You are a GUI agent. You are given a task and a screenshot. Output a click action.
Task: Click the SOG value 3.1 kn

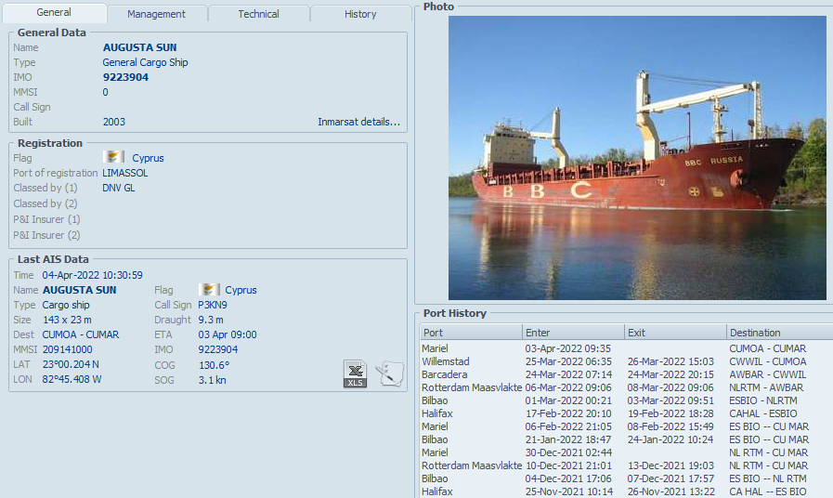tap(212, 380)
